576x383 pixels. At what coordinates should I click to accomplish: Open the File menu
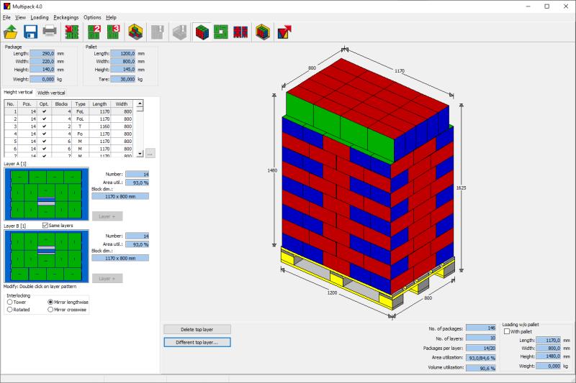click(6, 17)
